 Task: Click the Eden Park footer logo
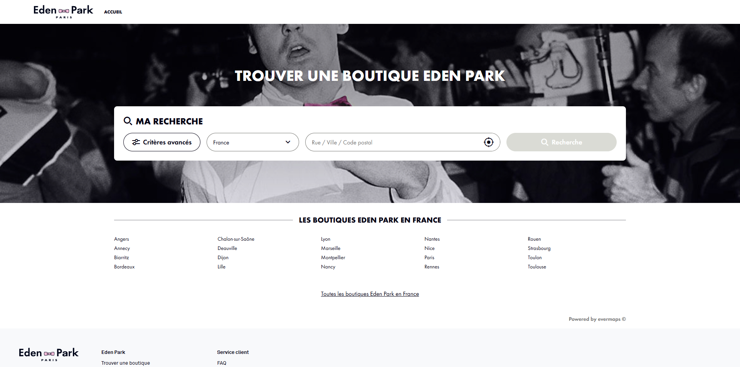(x=49, y=354)
